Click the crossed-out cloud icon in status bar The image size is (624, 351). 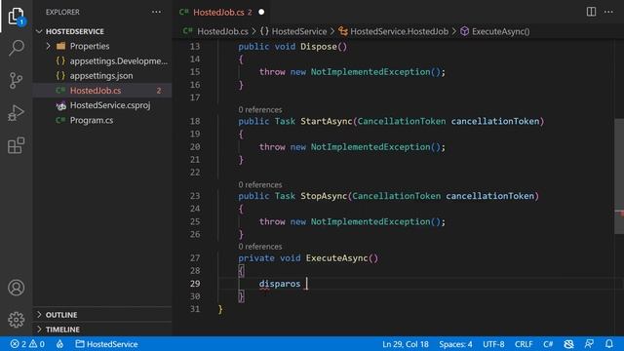coord(568,344)
